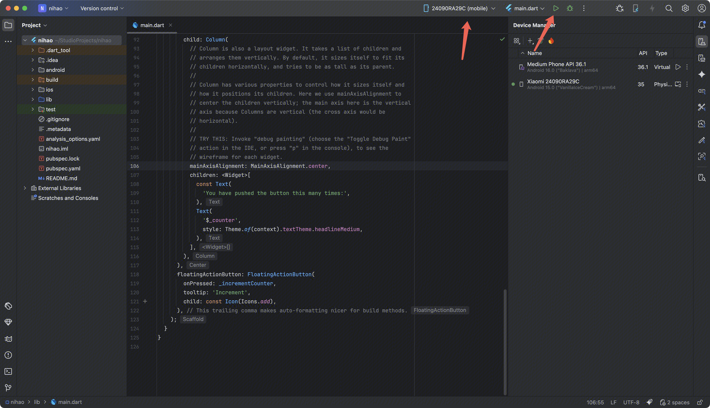710x408 pixels.
Task: Start the Medium Phone API 36.1 emulator
Action: (678, 67)
